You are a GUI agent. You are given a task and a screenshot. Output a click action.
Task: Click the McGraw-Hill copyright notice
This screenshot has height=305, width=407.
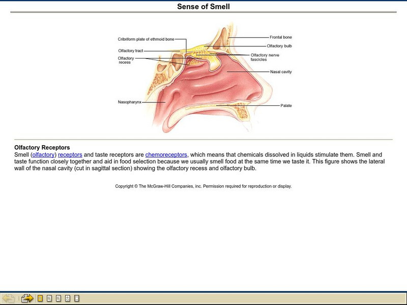click(203, 187)
